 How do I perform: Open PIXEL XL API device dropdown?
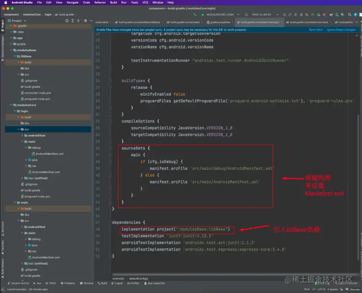(262, 14)
